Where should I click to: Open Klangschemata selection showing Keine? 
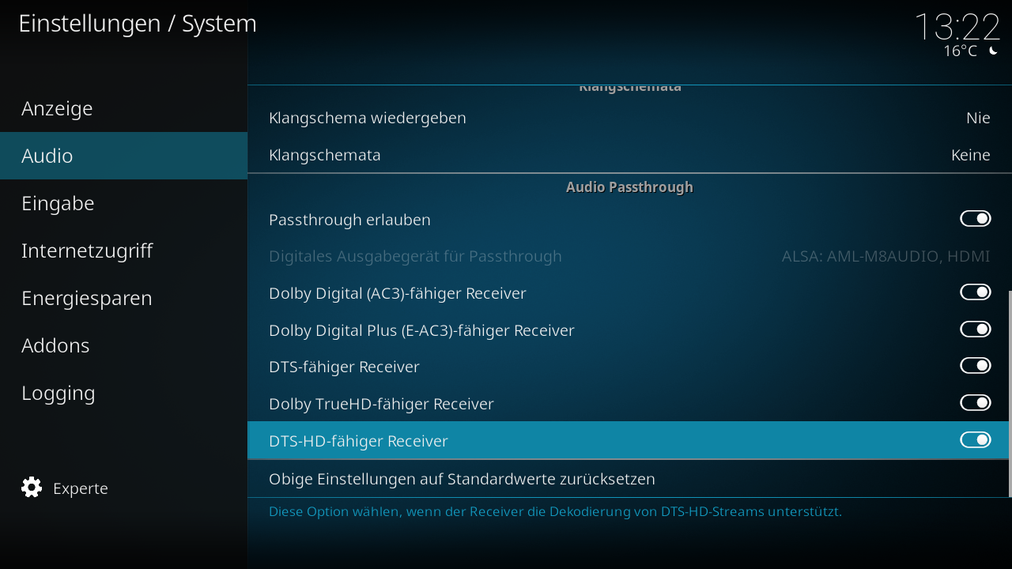coord(629,155)
